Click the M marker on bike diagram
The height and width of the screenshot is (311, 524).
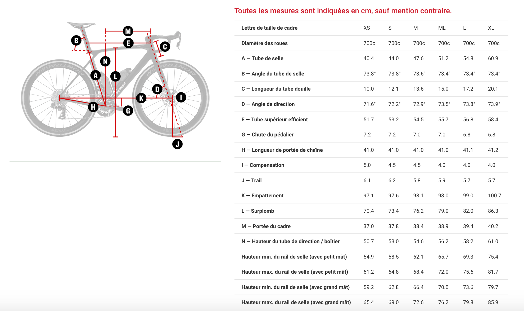pyautogui.click(x=128, y=31)
